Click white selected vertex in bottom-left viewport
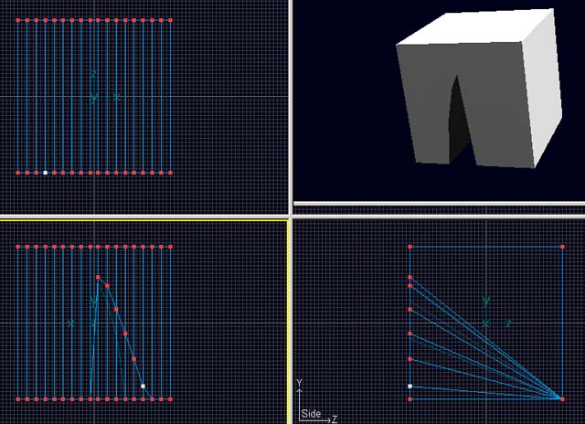The height and width of the screenshot is (424, 585). coord(143,387)
